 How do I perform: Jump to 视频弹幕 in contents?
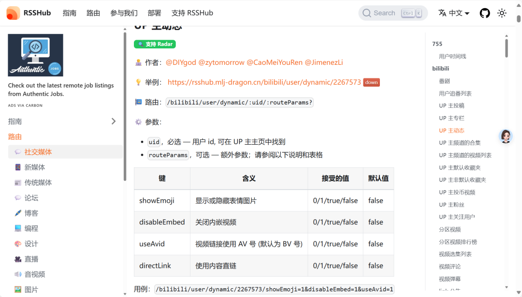click(x=449, y=279)
